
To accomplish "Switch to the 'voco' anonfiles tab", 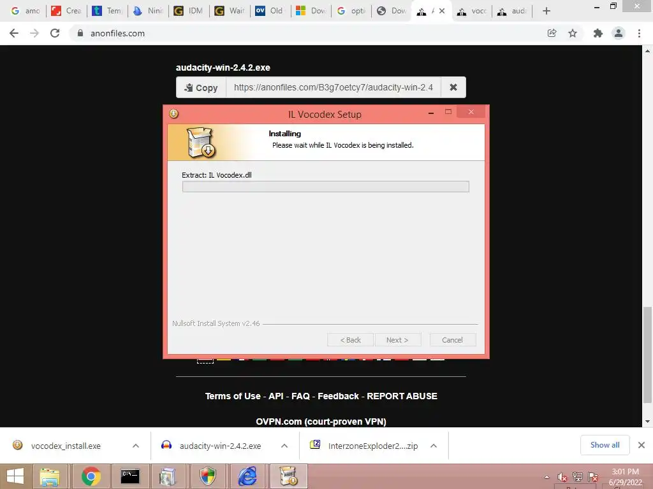I will coord(473,11).
